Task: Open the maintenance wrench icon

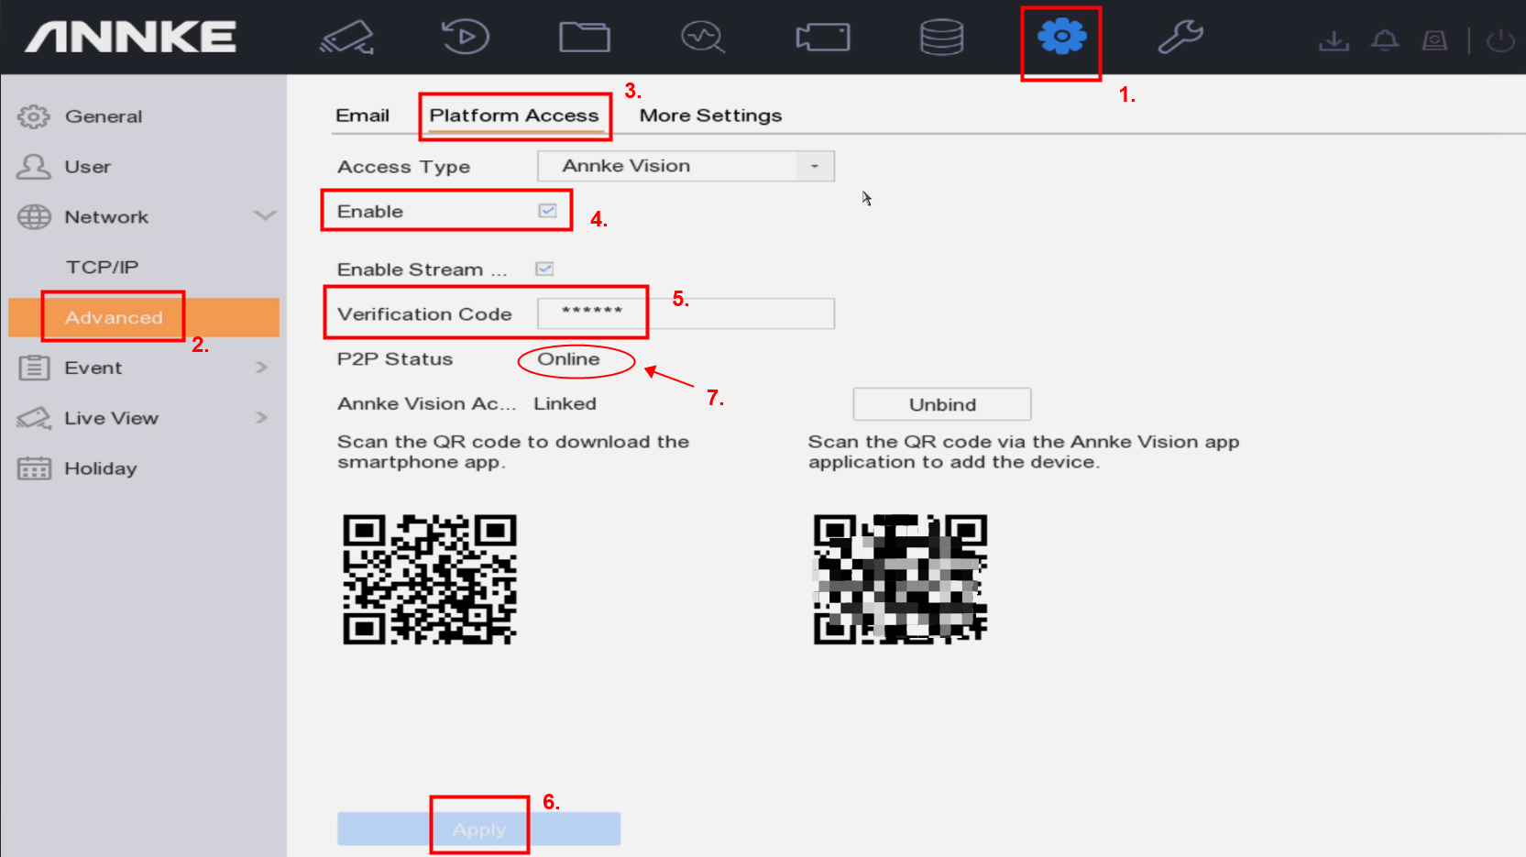Action: tap(1180, 38)
